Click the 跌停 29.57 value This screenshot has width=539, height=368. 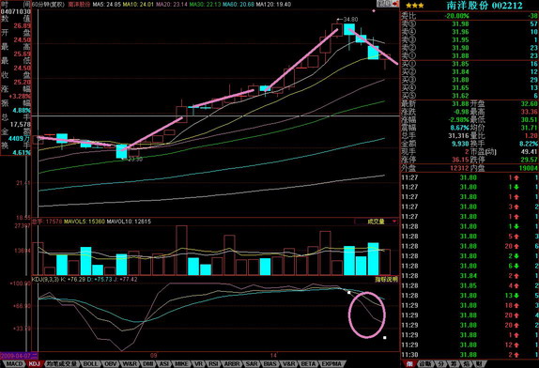pyautogui.click(x=529, y=160)
